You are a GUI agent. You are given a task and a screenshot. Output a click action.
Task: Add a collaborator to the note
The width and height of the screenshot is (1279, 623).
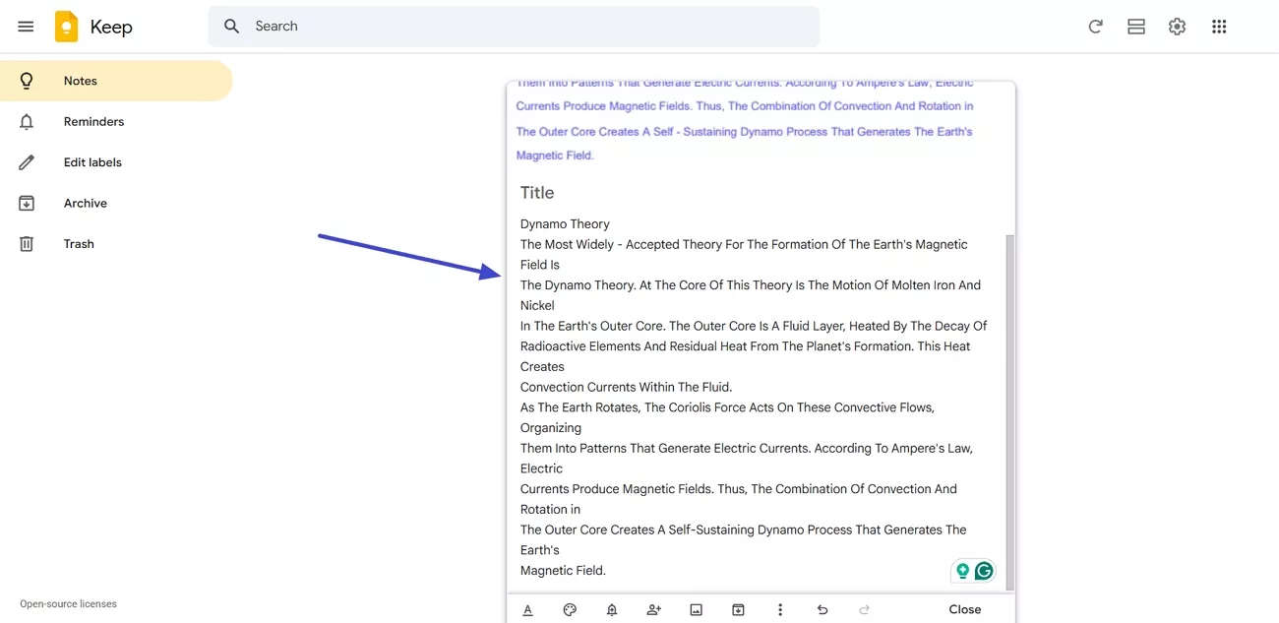coord(653,609)
